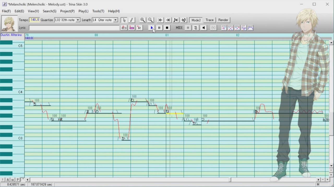Toggle the '!' display button at bottom
The height and width of the screenshot is (187, 334).
3,179
